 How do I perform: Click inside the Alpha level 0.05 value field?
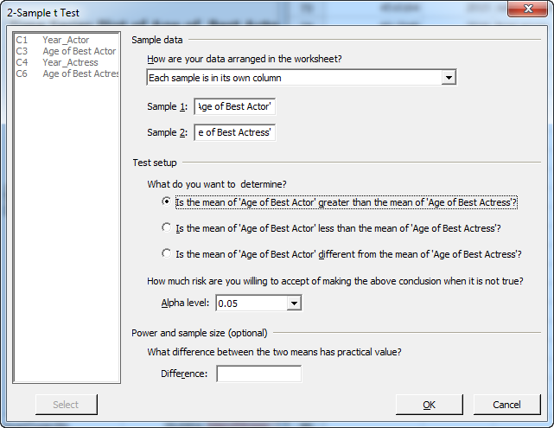pos(250,303)
